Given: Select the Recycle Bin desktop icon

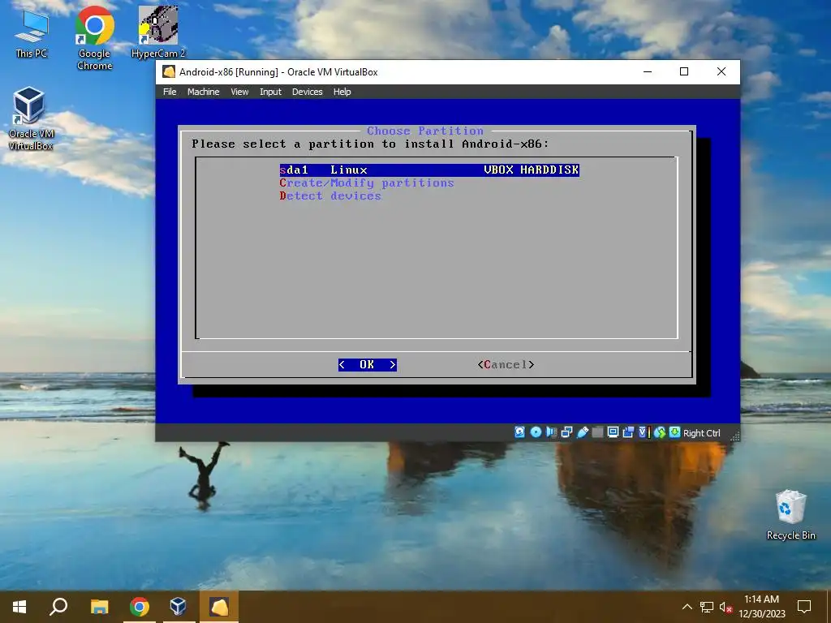Looking at the screenshot, I should [790, 515].
